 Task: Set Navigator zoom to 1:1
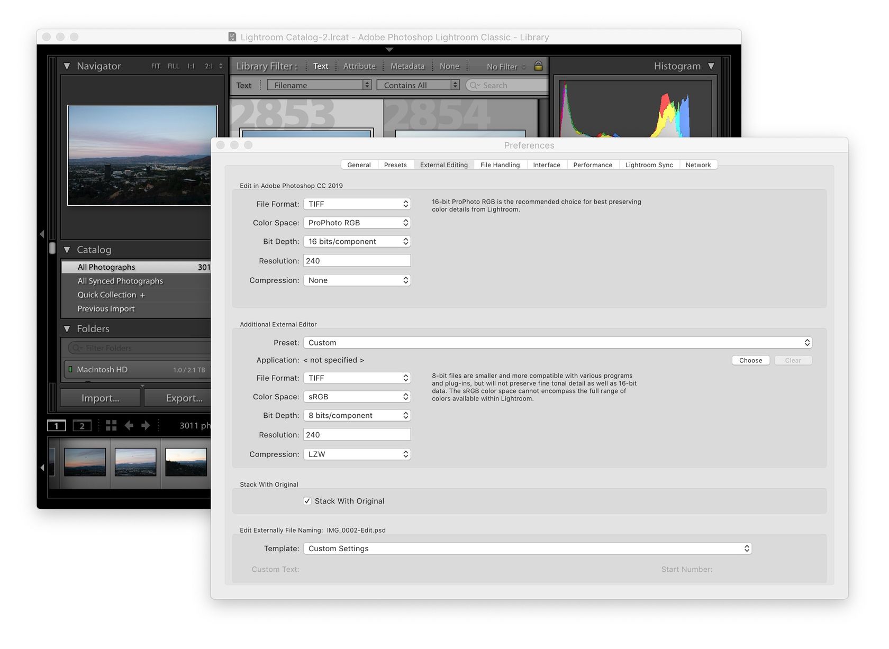pyautogui.click(x=191, y=66)
